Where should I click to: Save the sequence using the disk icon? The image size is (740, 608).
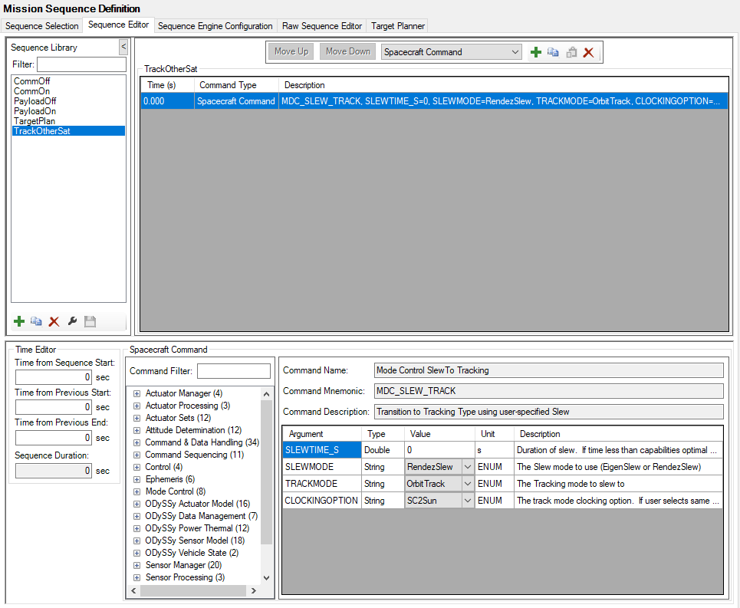[90, 321]
